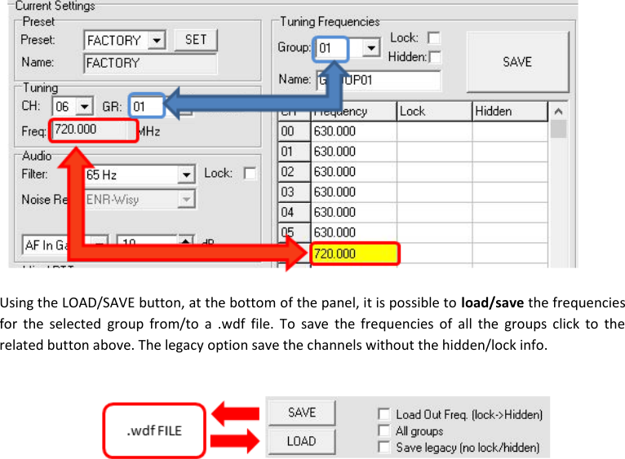Enable the group Lock checkbox
The height and width of the screenshot is (459, 625).
pyautogui.click(x=434, y=38)
